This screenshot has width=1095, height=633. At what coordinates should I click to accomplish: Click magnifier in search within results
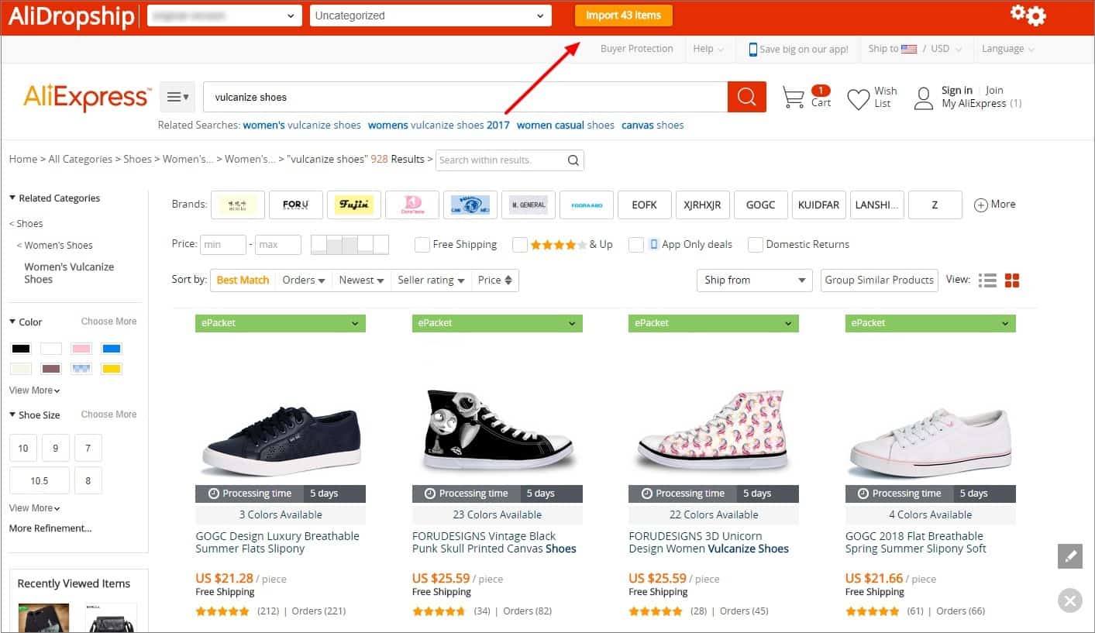tap(573, 160)
